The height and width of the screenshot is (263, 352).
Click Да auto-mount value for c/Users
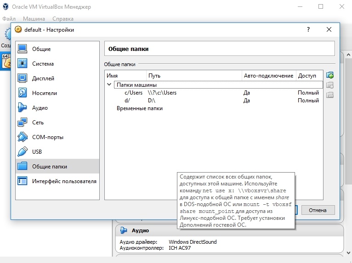click(x=247, y=93)
